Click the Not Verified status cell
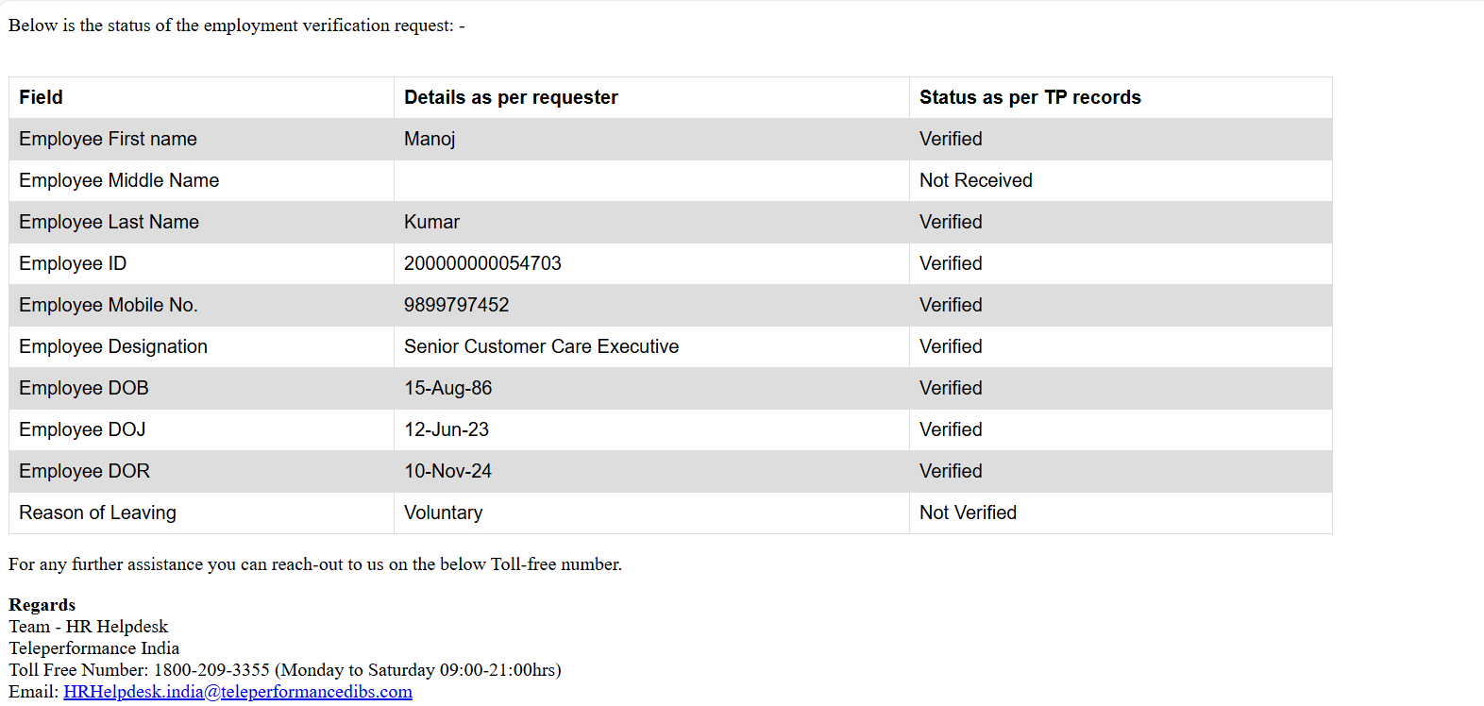 coord(968,513)
